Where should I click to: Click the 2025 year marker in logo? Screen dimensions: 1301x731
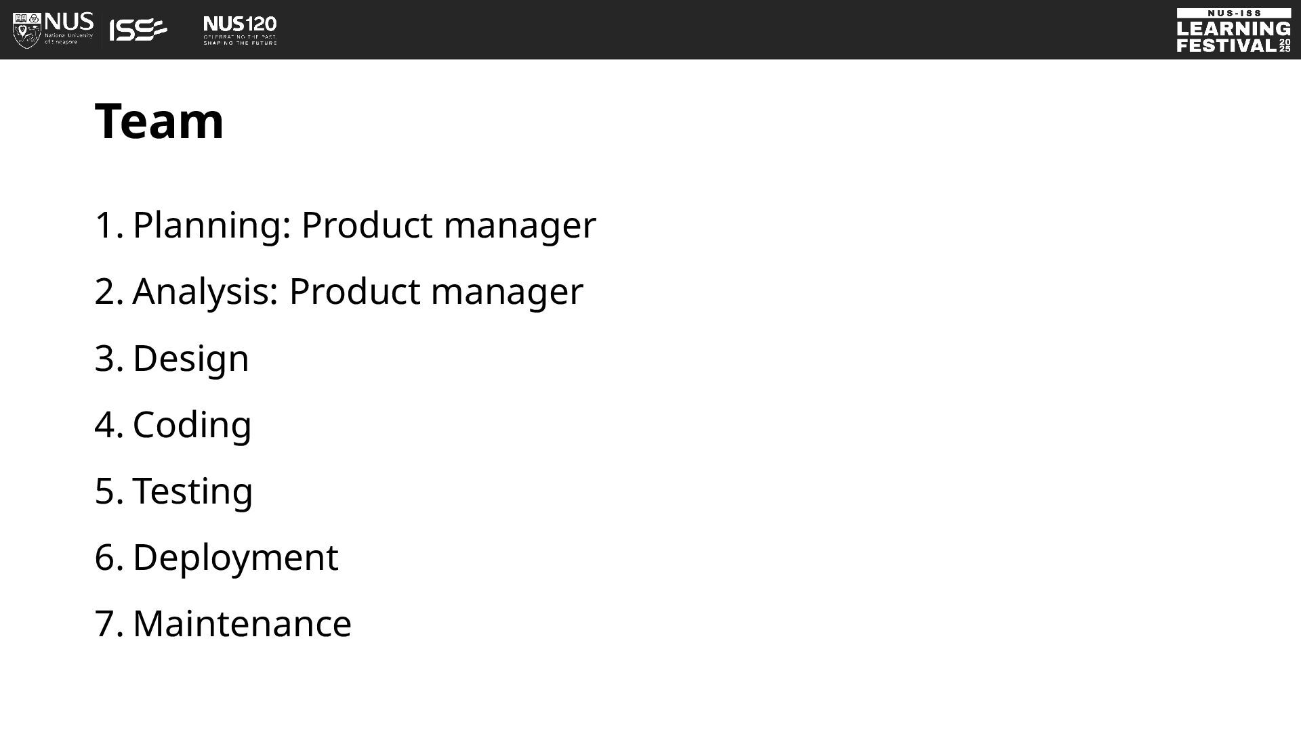[x=1285, y=45]
